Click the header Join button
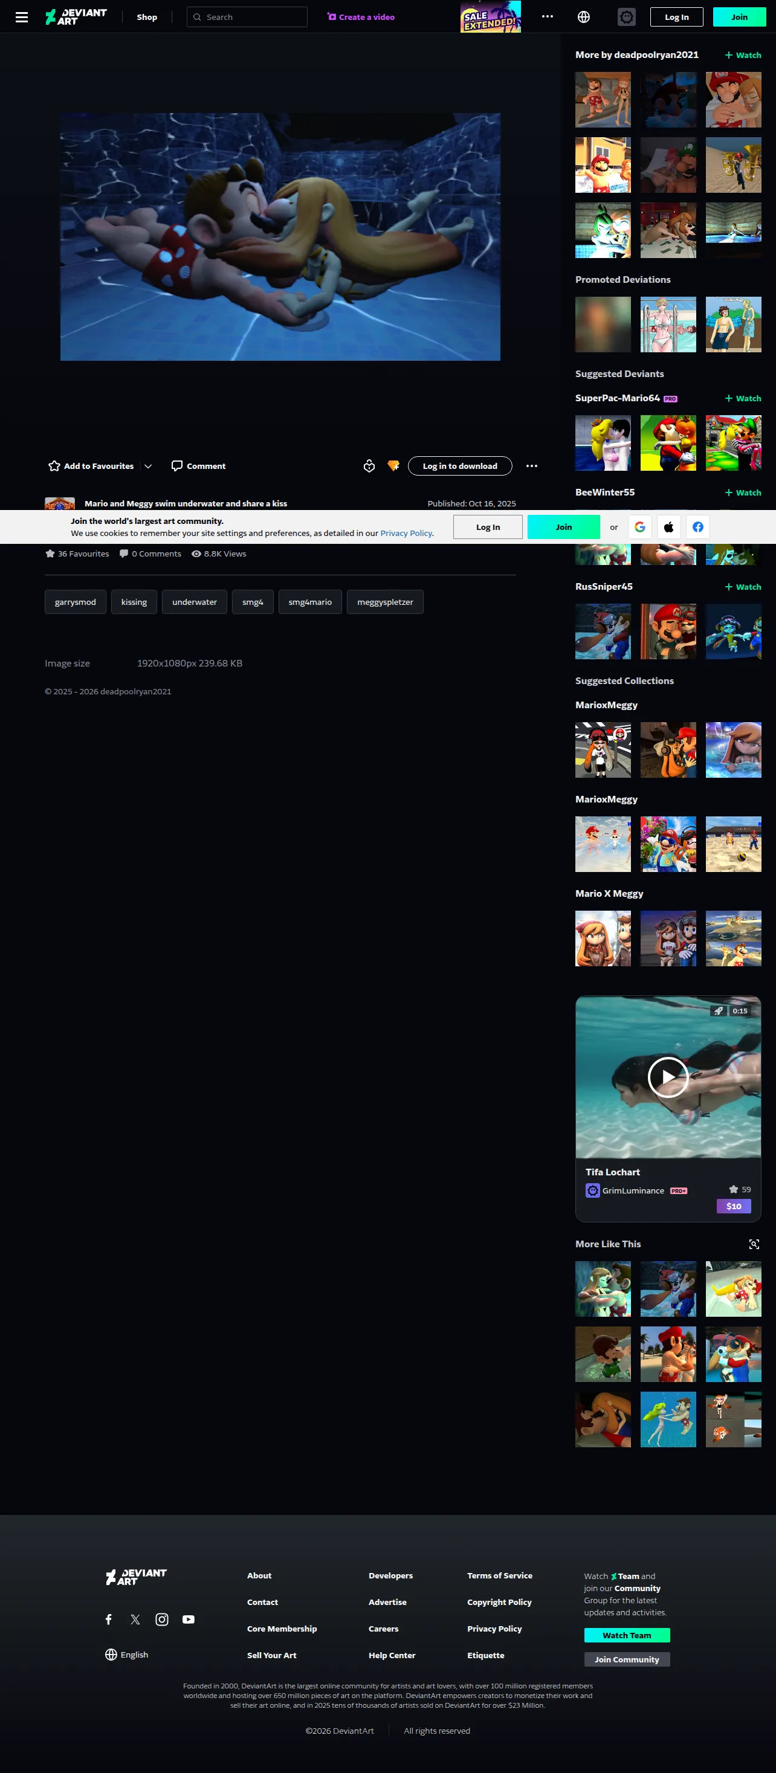Screen dimensions: 776x1773 click(x=739, y=17)
